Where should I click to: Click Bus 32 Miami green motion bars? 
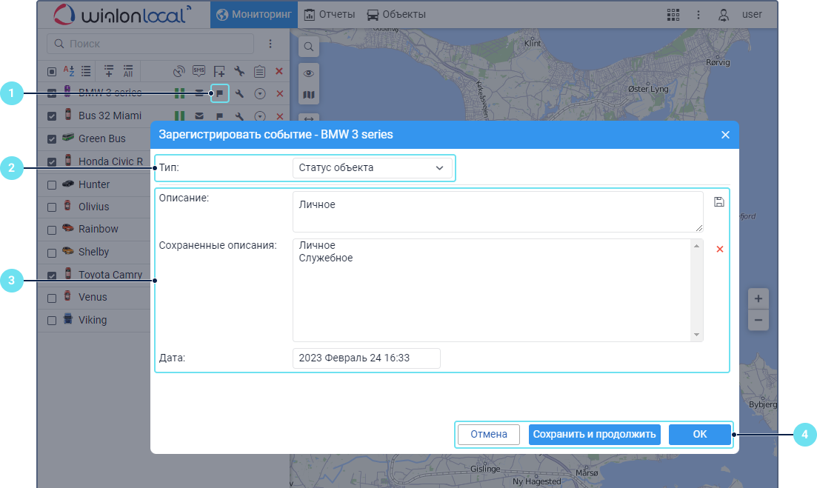pyautogui.click(x=179, y=116)
